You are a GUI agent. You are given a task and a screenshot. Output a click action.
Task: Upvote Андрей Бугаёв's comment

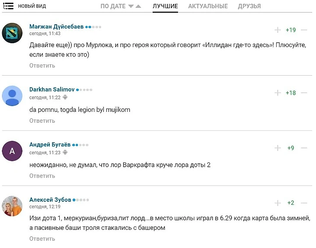click(x=277, y=148)
